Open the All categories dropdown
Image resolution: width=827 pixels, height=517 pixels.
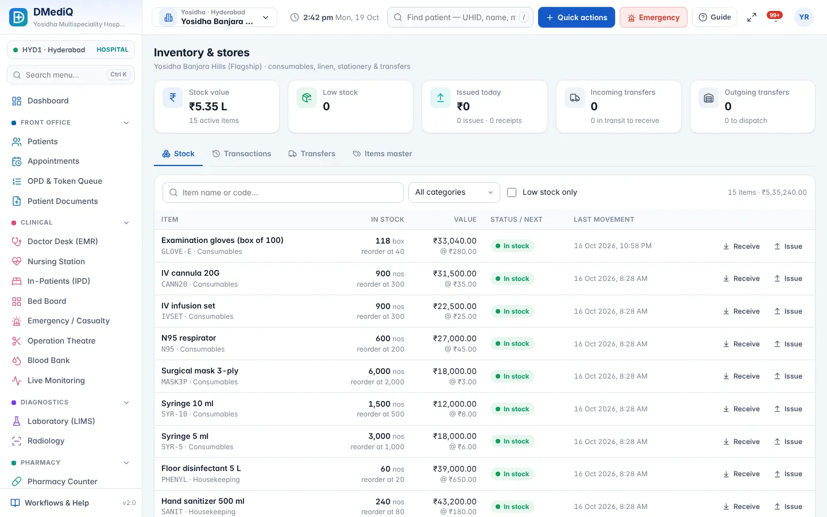(454, 192)
